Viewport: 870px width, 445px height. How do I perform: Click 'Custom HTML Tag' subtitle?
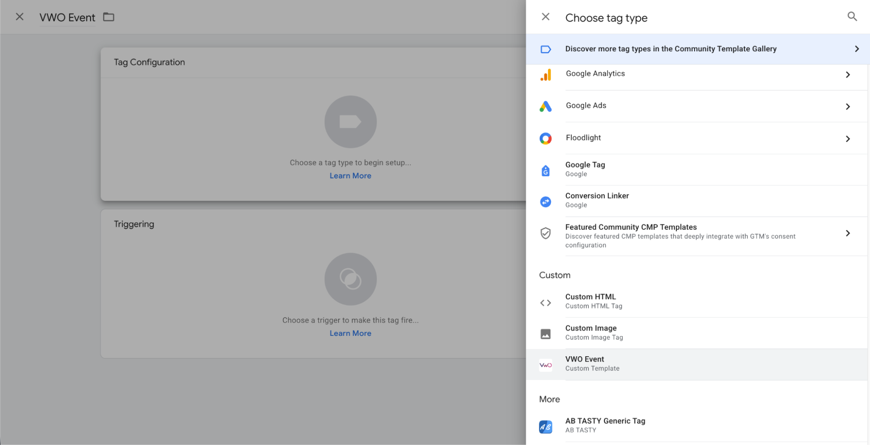[594, 306]
